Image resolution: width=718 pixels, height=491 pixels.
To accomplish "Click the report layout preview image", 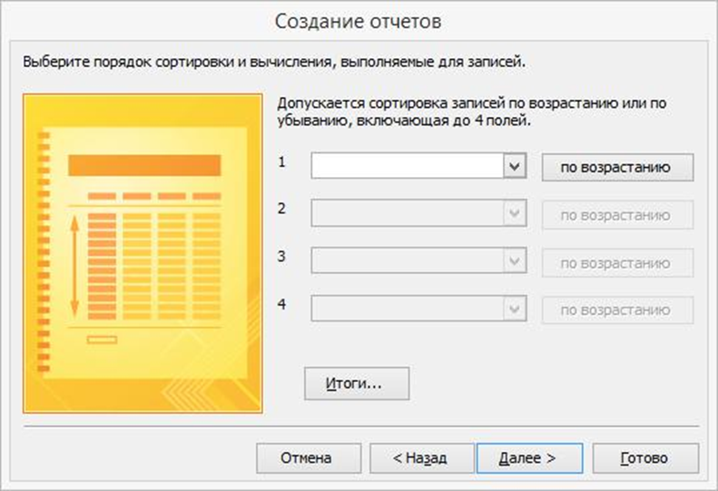I will [143, 253].
